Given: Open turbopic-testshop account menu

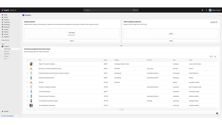Looking at the screenshot, I should 215,10.
